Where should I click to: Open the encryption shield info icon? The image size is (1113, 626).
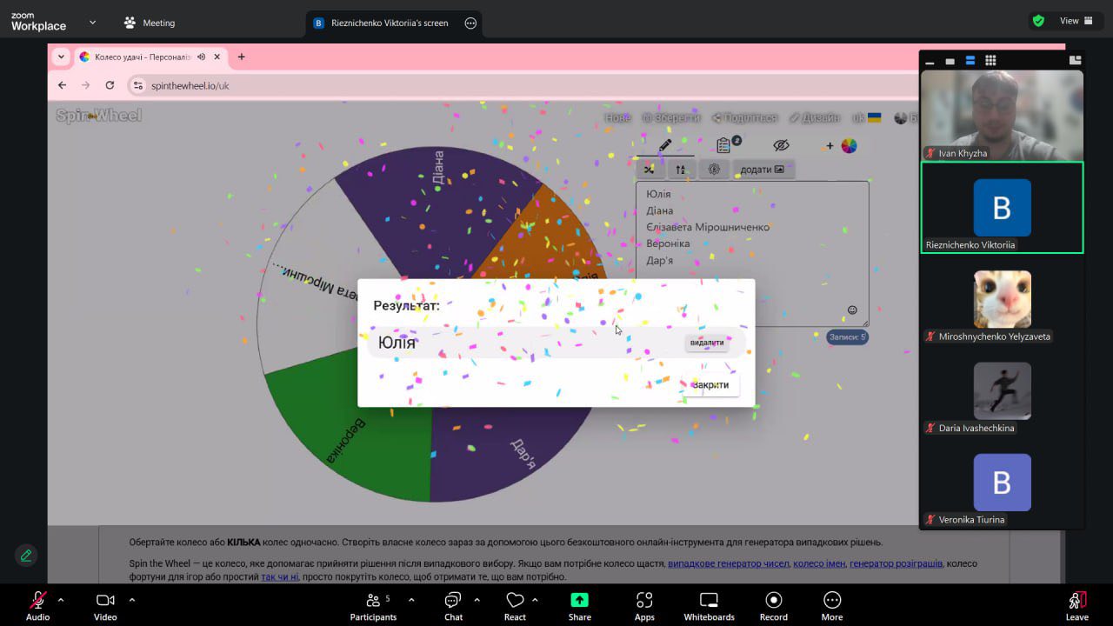[x=1038, y=21]
